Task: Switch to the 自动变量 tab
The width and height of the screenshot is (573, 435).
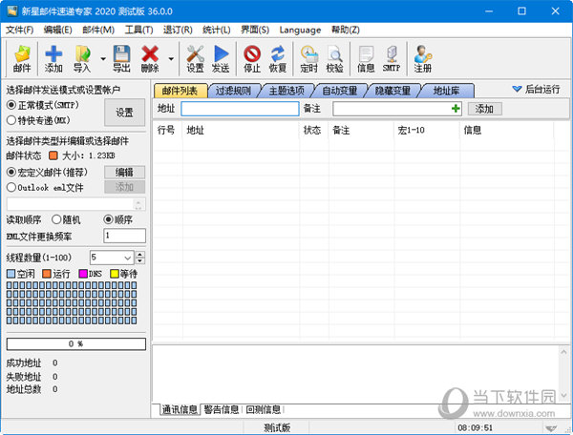Action: (340, 91)
